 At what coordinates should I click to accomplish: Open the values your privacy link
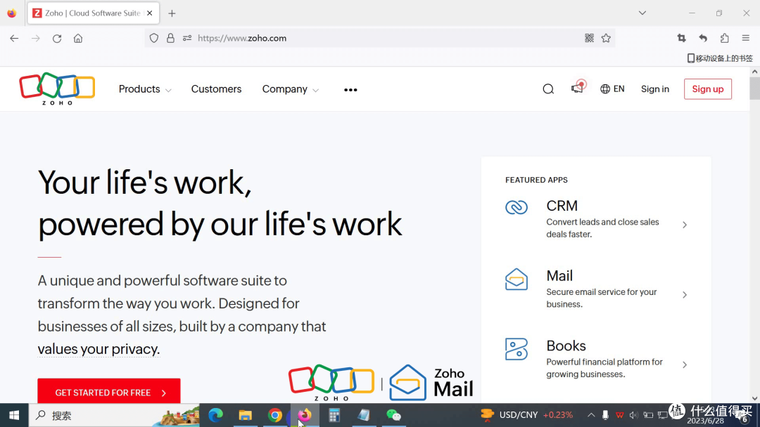99,349
